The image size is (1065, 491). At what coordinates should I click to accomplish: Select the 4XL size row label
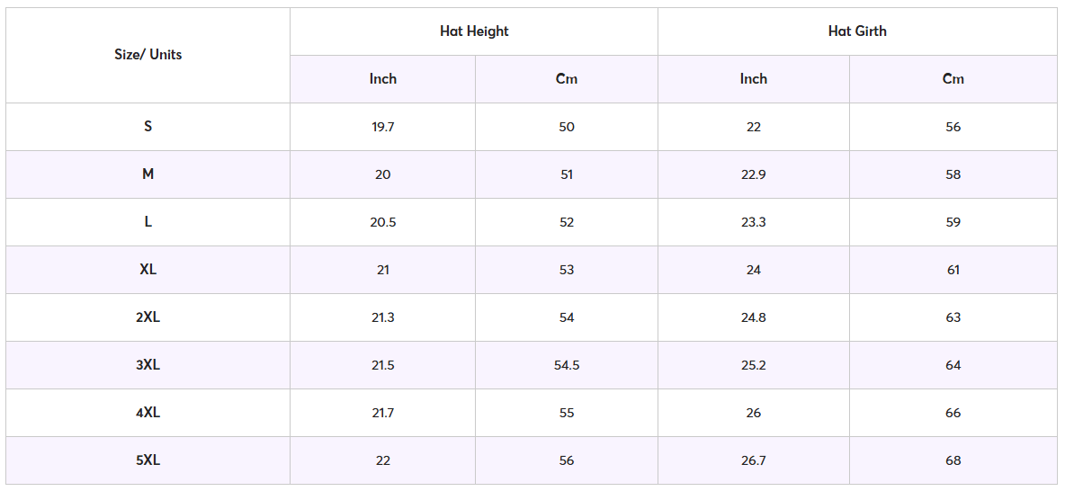point(148,413)
